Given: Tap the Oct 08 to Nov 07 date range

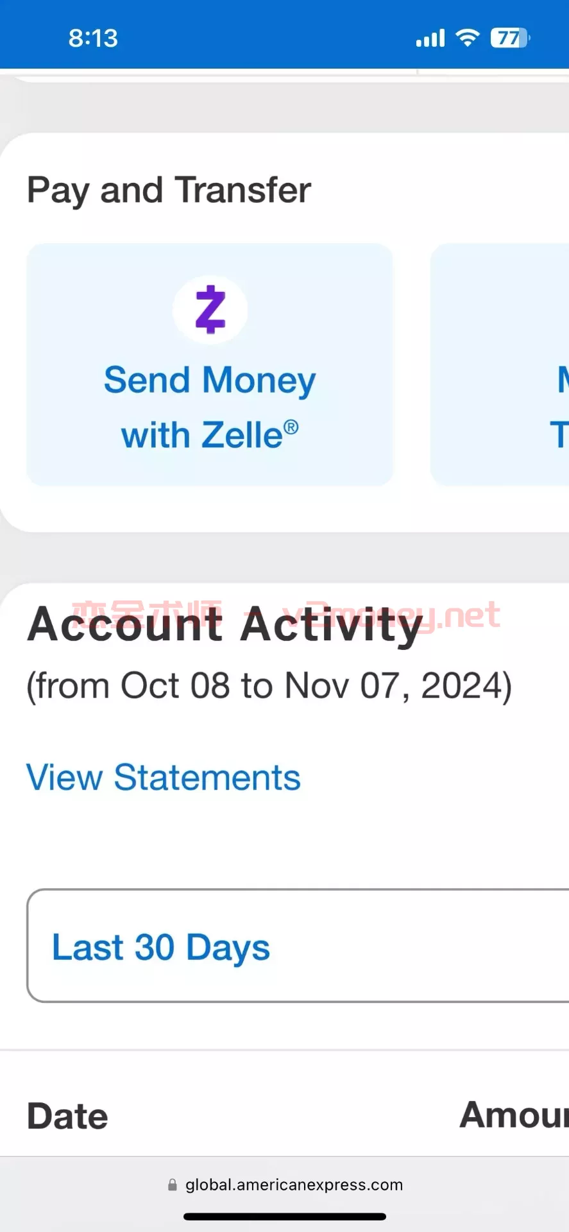Looking at the screenshot, I should click(269, 685).
